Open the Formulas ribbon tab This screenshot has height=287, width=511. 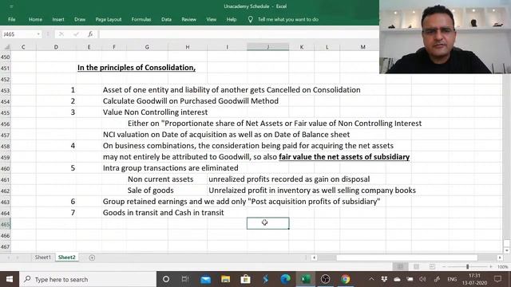[x=141, y=19]
